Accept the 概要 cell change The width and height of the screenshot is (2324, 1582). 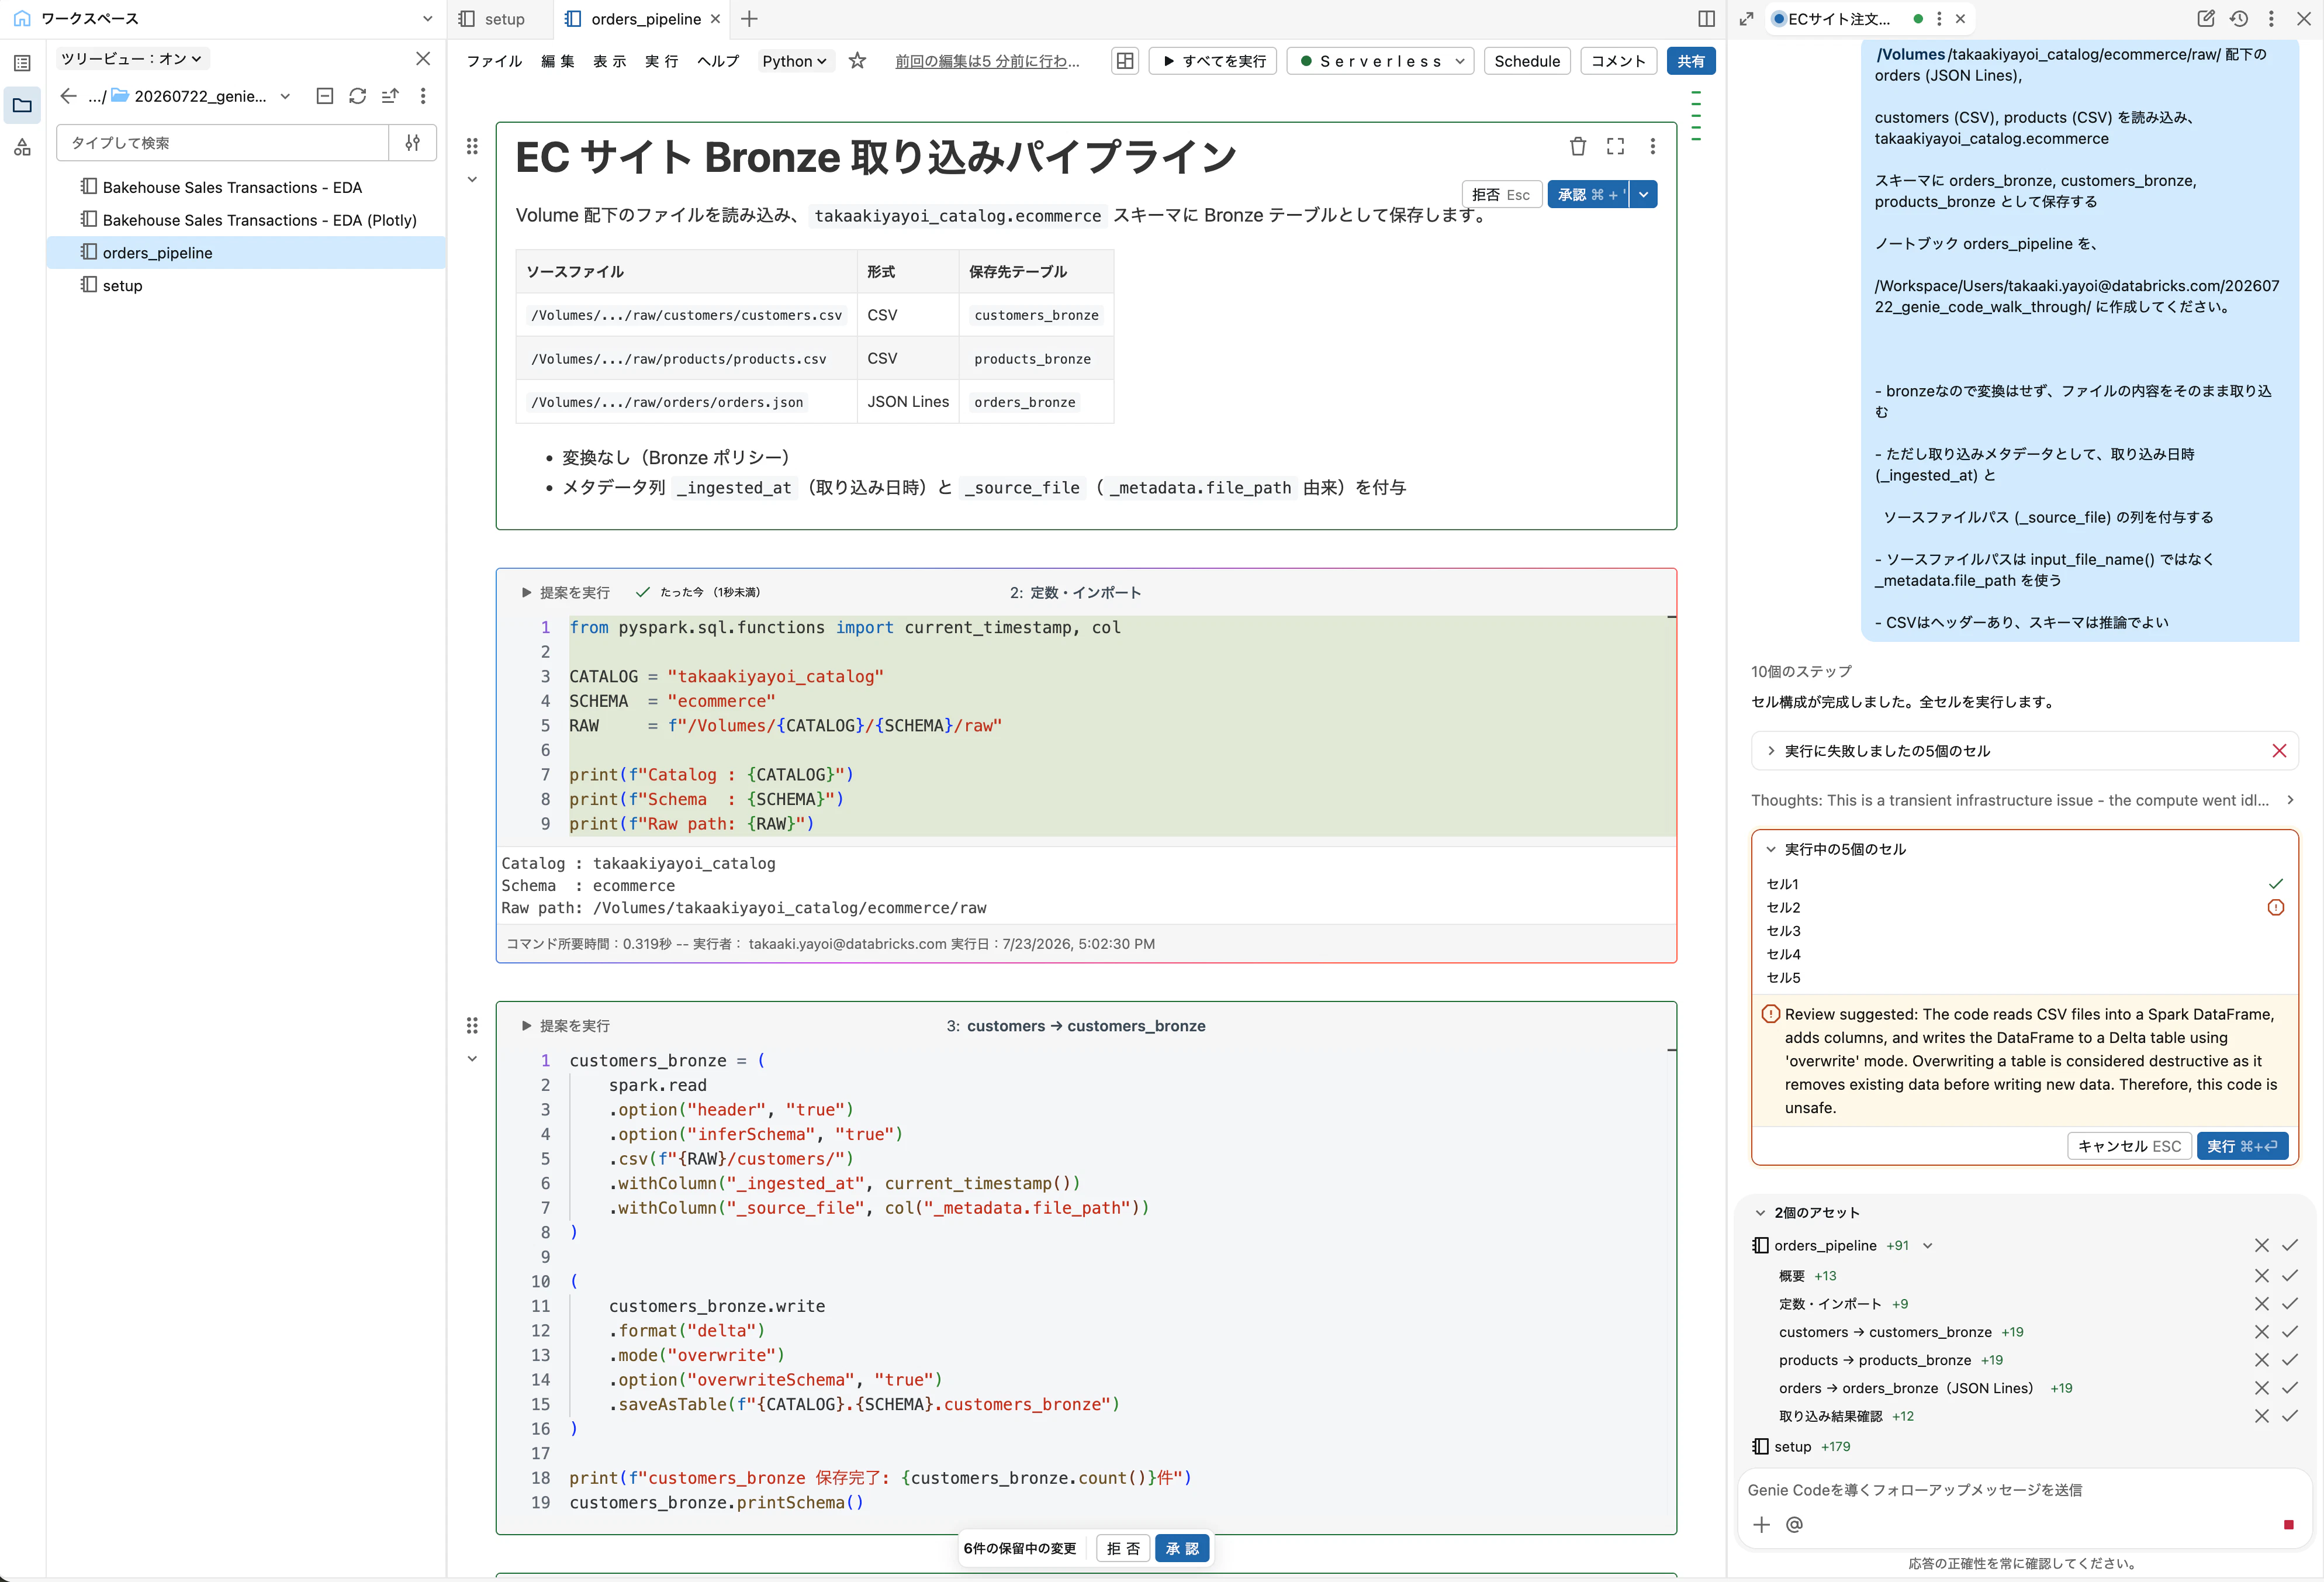tap(2290, 1275)
